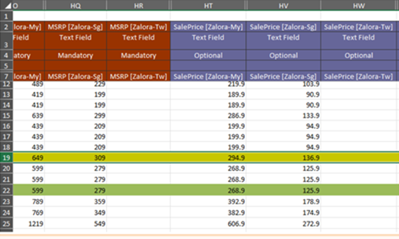Screen dimensions: 399x239
Task: Click Optional cell in column HW
Action: pos(358,55)
